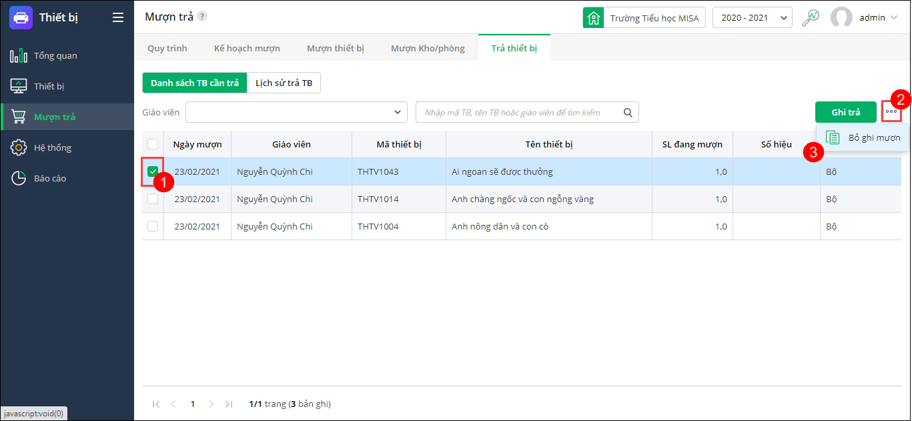Viewport: 912px width, 421px height.
Task: Click the Số hiệu column header
Action: pos(777,144)
